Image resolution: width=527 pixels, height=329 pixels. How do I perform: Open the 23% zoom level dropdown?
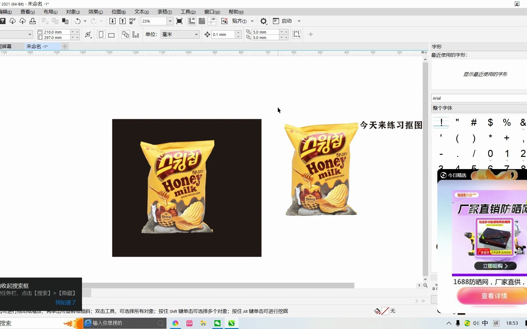point(170,21)
